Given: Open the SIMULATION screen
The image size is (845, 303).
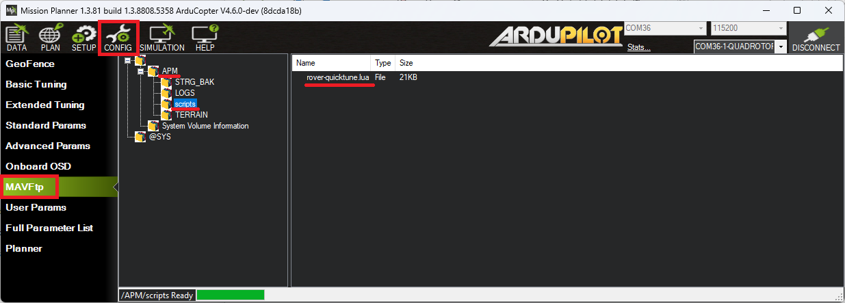Looking at the screenshot, I should coord(162,38).
